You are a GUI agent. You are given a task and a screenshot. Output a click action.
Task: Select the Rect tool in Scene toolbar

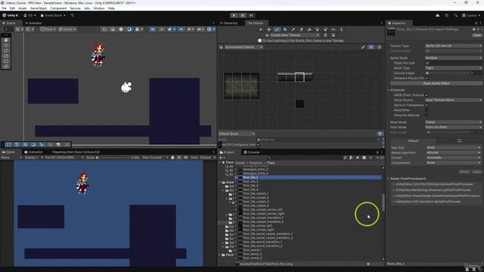point(6,61)
